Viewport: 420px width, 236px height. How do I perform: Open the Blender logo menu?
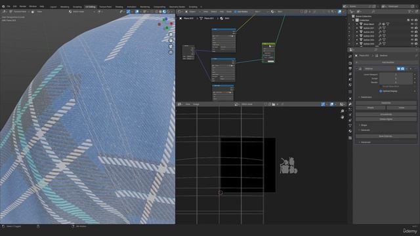(3, 7)
